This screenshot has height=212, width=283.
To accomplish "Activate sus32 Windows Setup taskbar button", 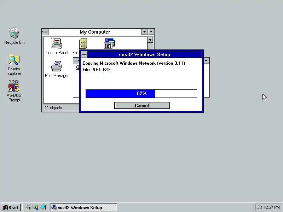I will 83,207.
